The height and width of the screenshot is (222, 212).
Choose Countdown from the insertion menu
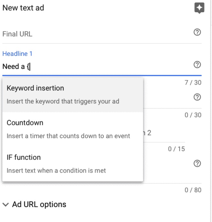tap(73, 129)
